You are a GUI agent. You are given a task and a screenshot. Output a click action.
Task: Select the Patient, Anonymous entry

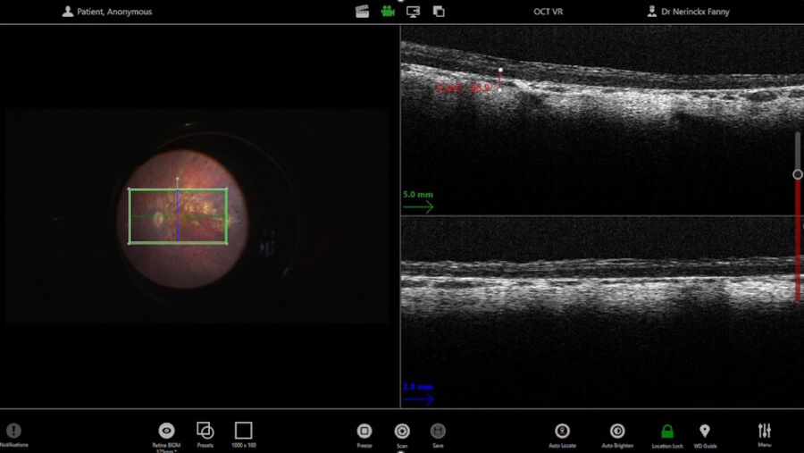pyautogui.click(x=107, y=12)
